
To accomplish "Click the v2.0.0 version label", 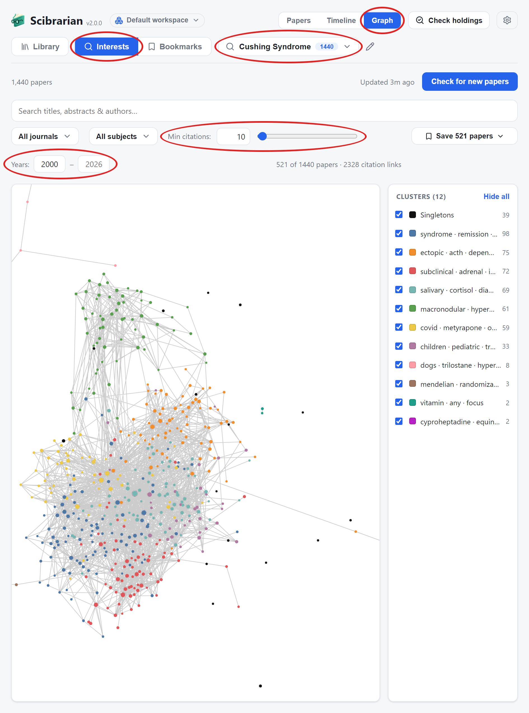I will (x=94, y=23).
